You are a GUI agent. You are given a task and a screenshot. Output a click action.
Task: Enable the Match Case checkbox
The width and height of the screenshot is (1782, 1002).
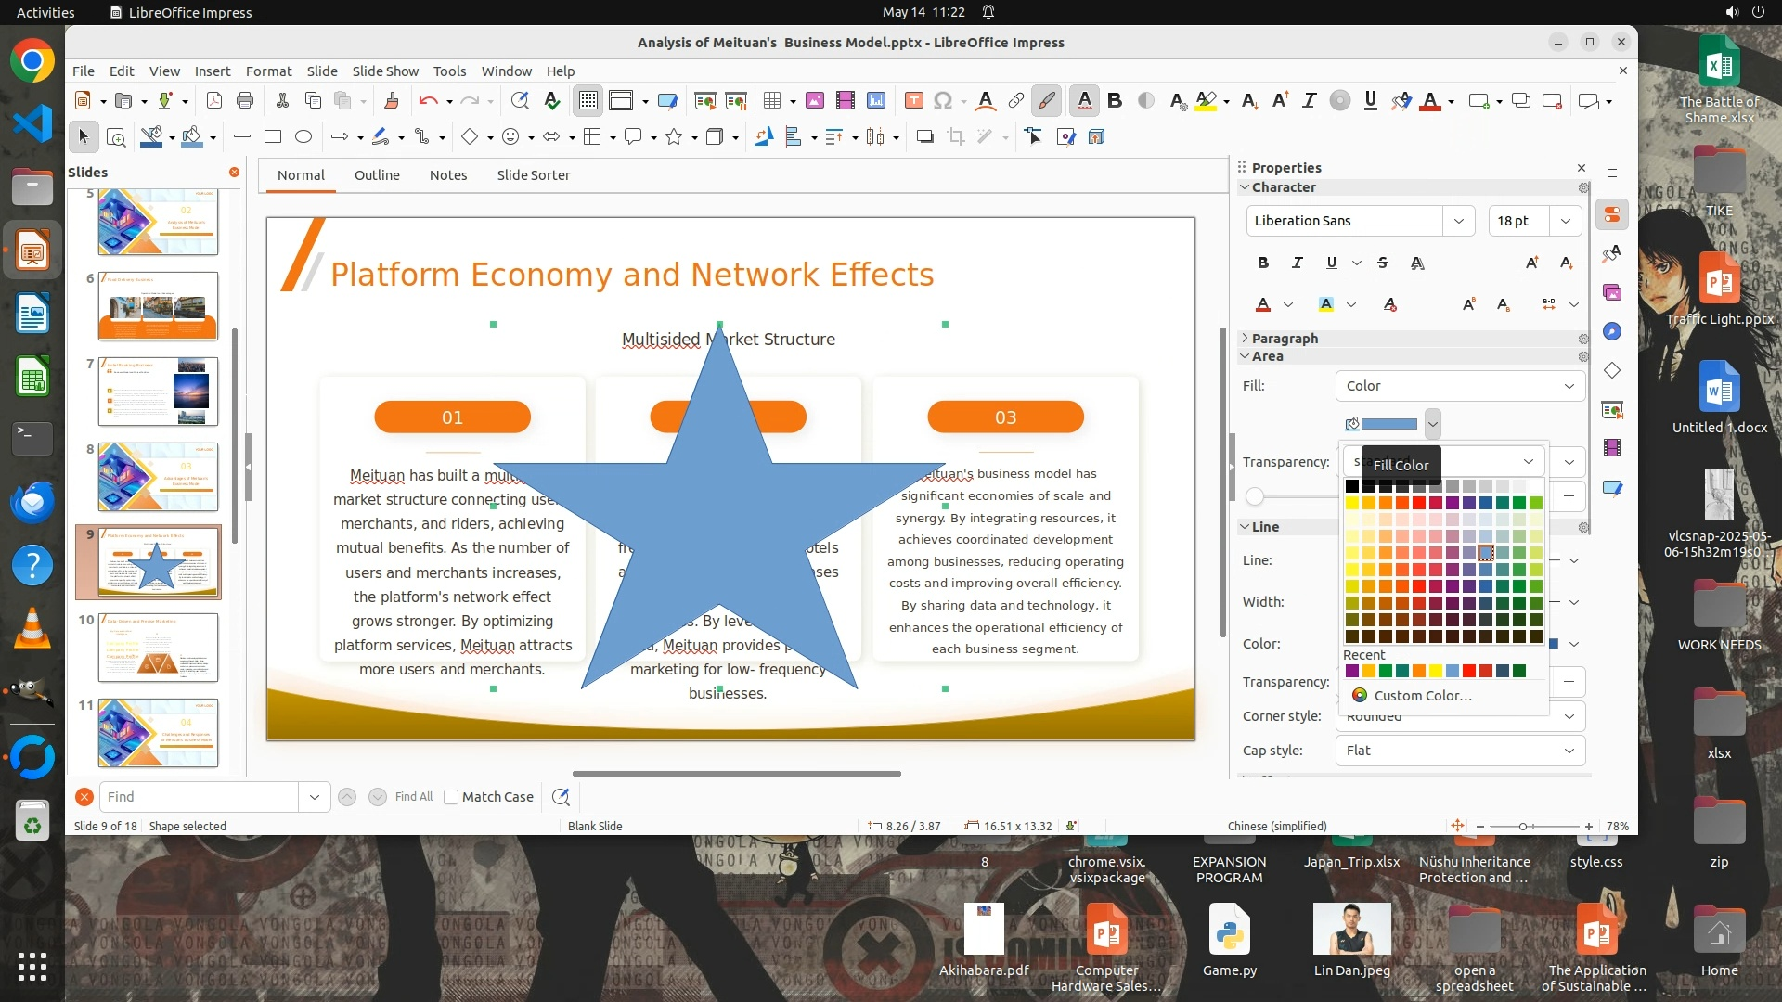[x=451, y=797]
